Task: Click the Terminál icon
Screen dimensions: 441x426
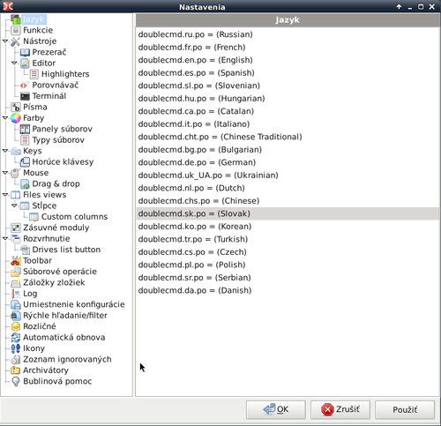Action: coord(25,96)
